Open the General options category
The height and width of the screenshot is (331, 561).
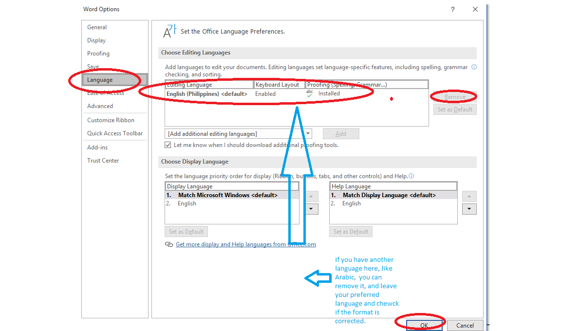pyautogui.click(x=97, y=27)
